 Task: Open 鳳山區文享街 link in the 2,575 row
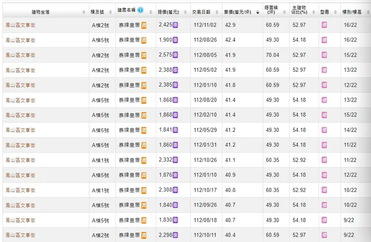click(20, 55)
